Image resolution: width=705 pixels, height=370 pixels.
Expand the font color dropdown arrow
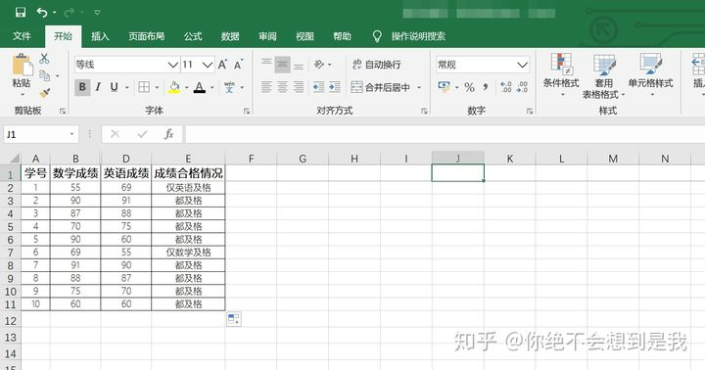click(x=212, y=87)
